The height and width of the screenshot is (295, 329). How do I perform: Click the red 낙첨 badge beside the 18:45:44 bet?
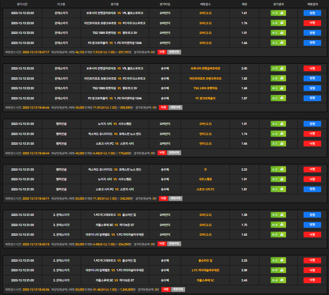coord(161,153)
